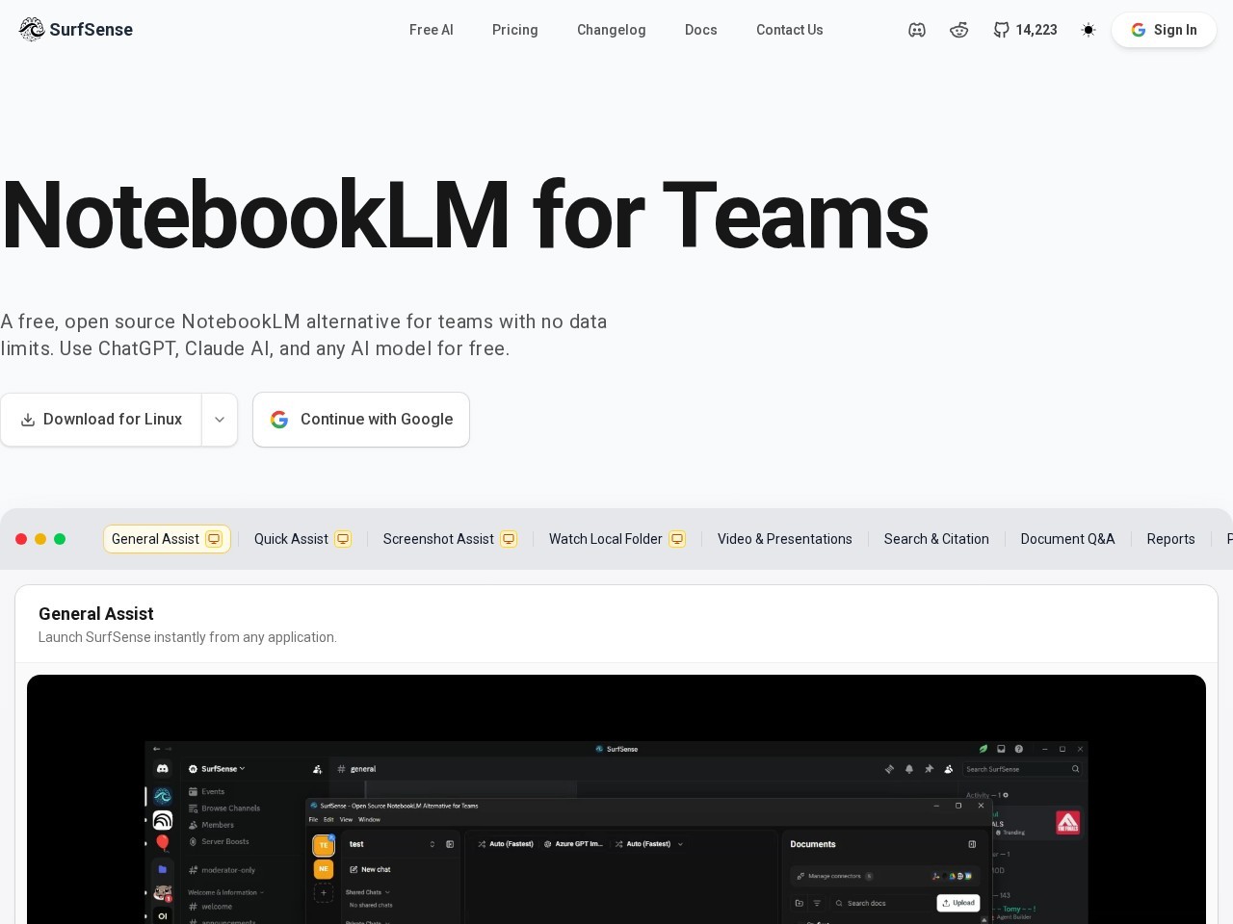Screen dimensions: 1233x924
Task: Open the Contact Us page
Action: click(790, 30)
